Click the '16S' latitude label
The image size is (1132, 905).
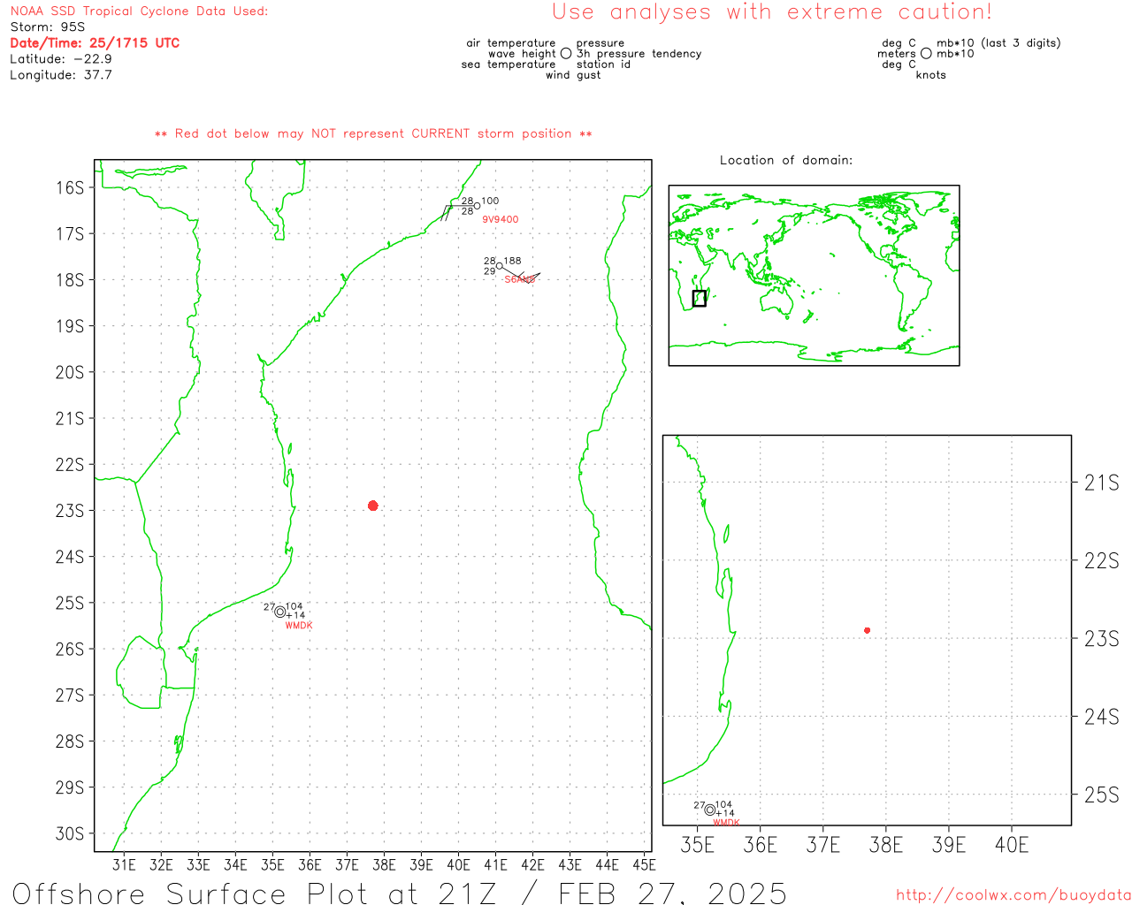click(70, 187)
